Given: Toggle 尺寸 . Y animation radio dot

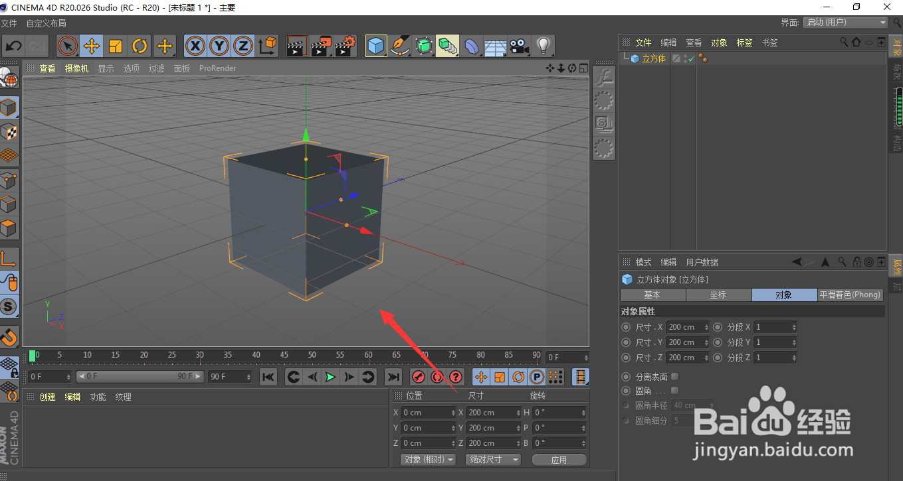Looking at the screenshot, I should [x=626, y=342].
